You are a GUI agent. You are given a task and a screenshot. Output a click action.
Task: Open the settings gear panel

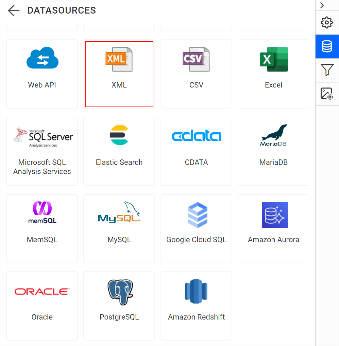tap(327, 23)
